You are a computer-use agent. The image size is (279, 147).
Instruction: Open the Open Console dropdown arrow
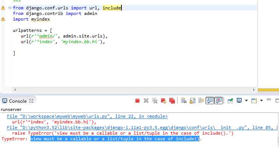pos(261,100)
